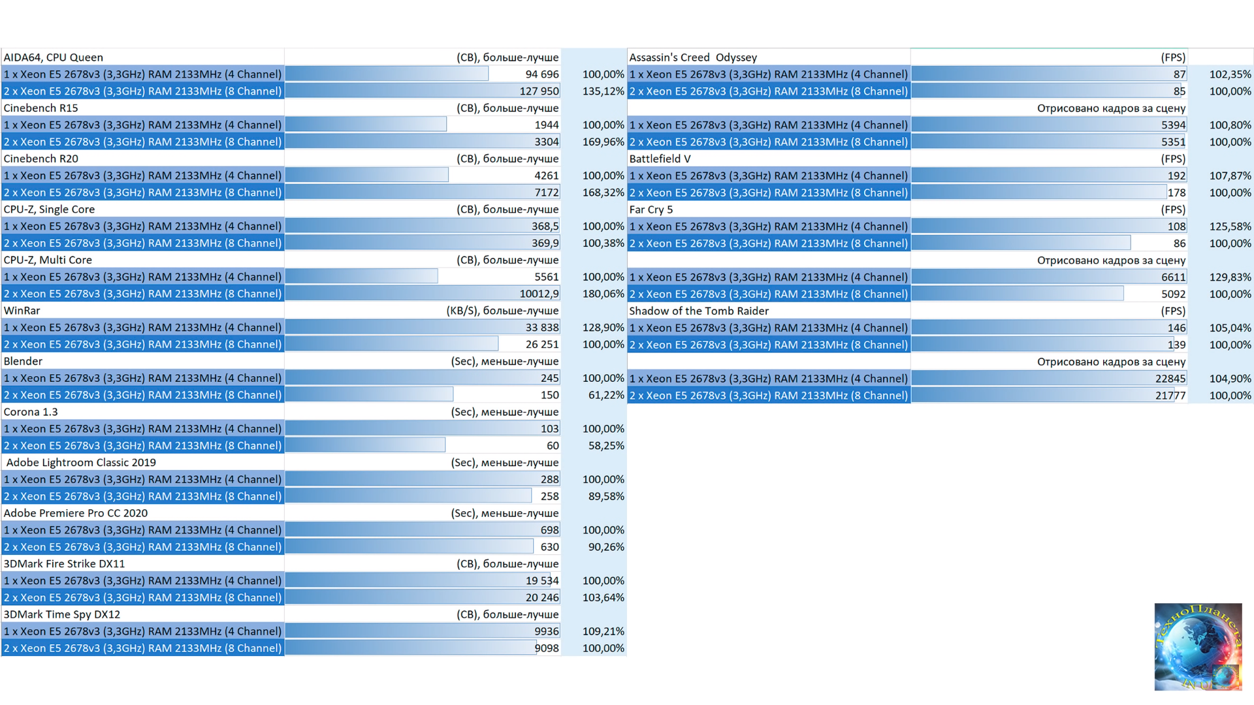Click the "Adobe Premiere Pro CC 2020" heading
Viewport: 1254px width, 705px height.
point(76,513)
